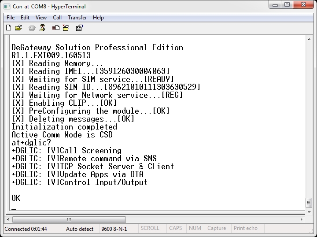Click the vertical scrollbar down arrow
The image size is (317, 237).
tap(309, 212)
